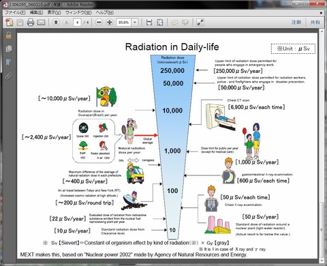This screenshot has width=327, height=266.
Task: Open the 共有 share pane
Action: tap(315, 23)
